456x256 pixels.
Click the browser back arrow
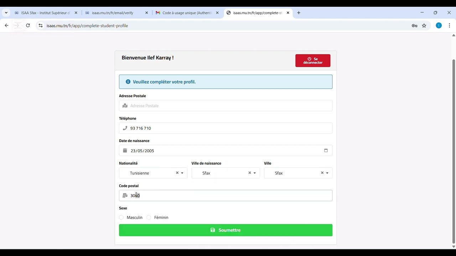point(6,26)
